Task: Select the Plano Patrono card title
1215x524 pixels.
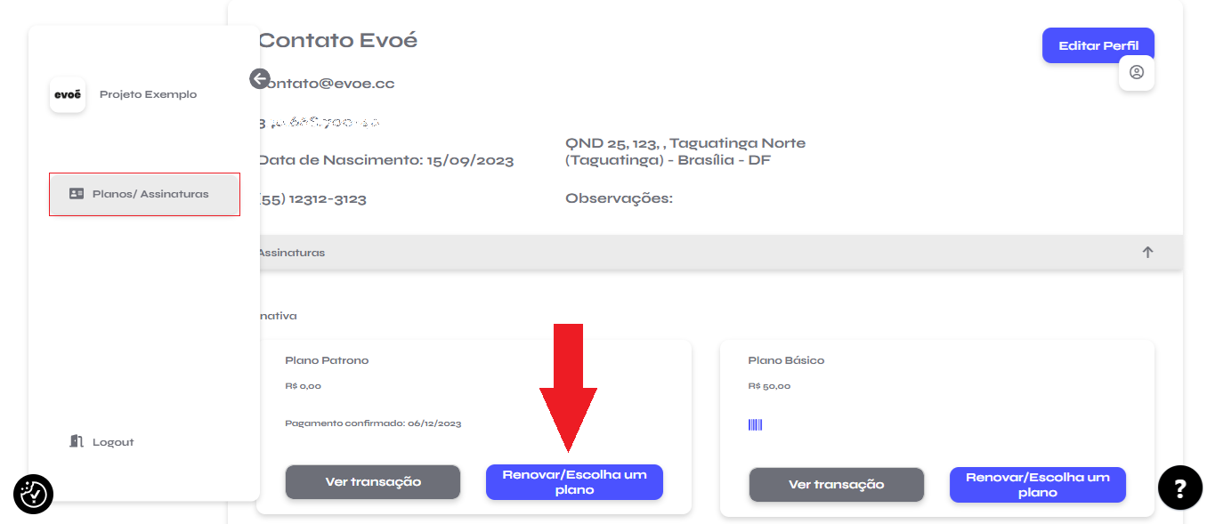Action: (327, 360)
